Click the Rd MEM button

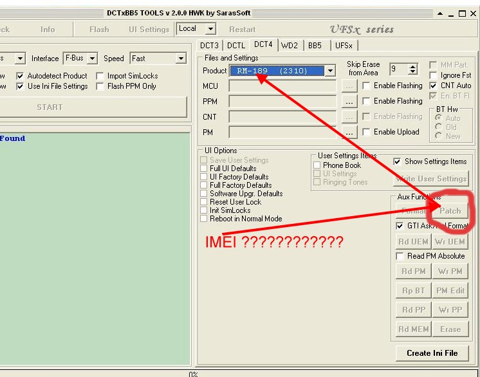coord(414,329)
